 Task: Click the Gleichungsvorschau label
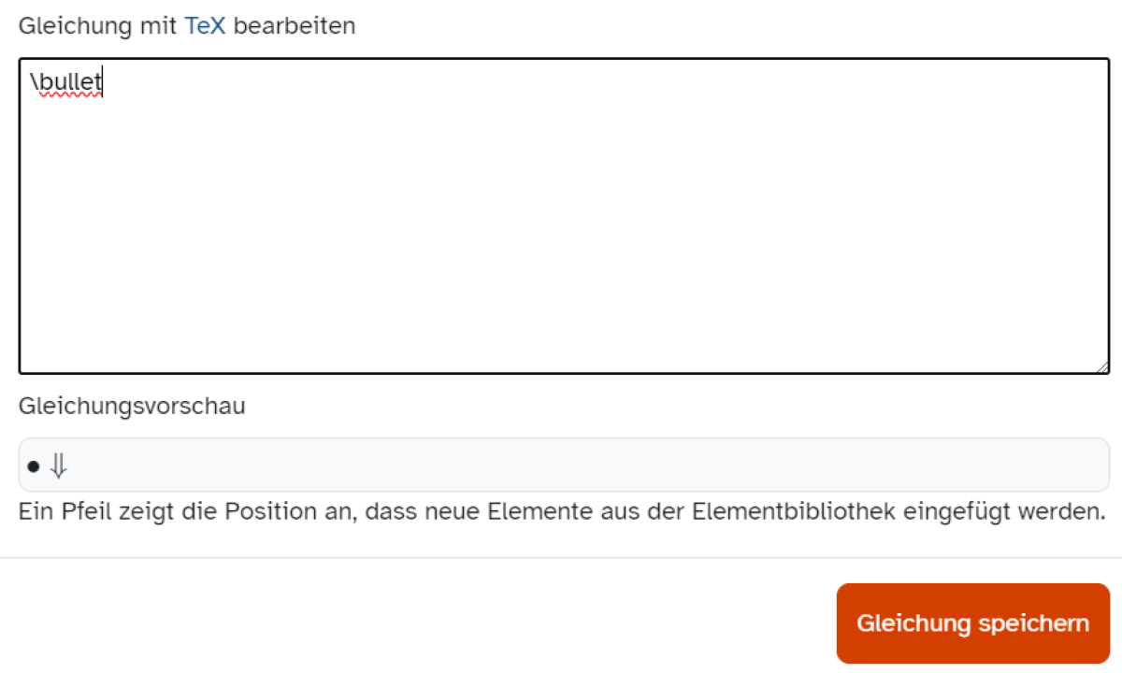[x=132, y=408]
